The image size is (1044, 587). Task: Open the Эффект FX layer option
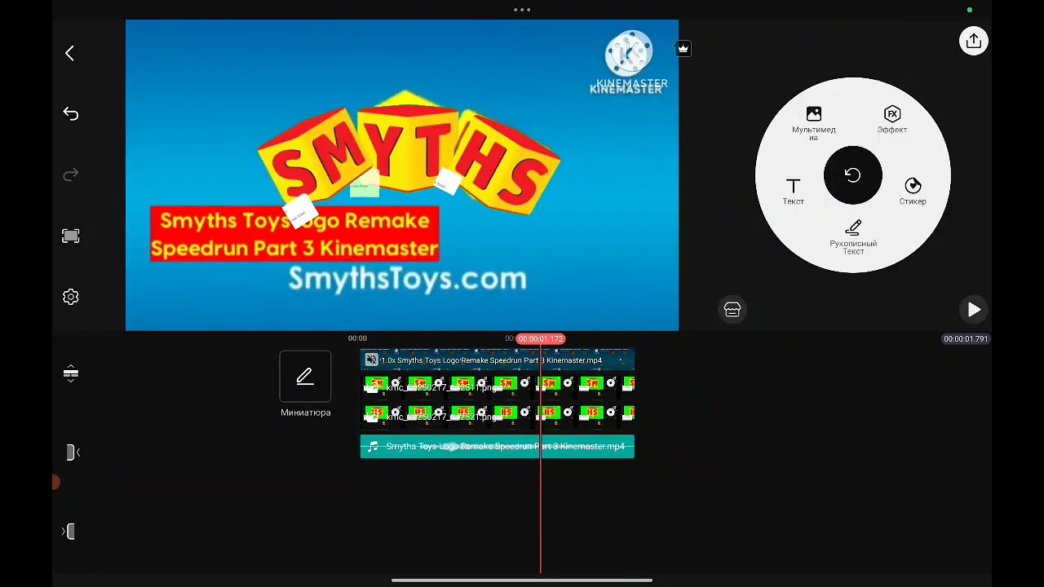[892, 119]
